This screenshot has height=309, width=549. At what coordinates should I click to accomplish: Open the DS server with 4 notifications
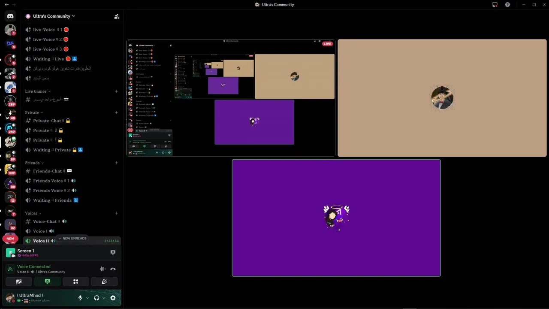(x=10, y=44)
